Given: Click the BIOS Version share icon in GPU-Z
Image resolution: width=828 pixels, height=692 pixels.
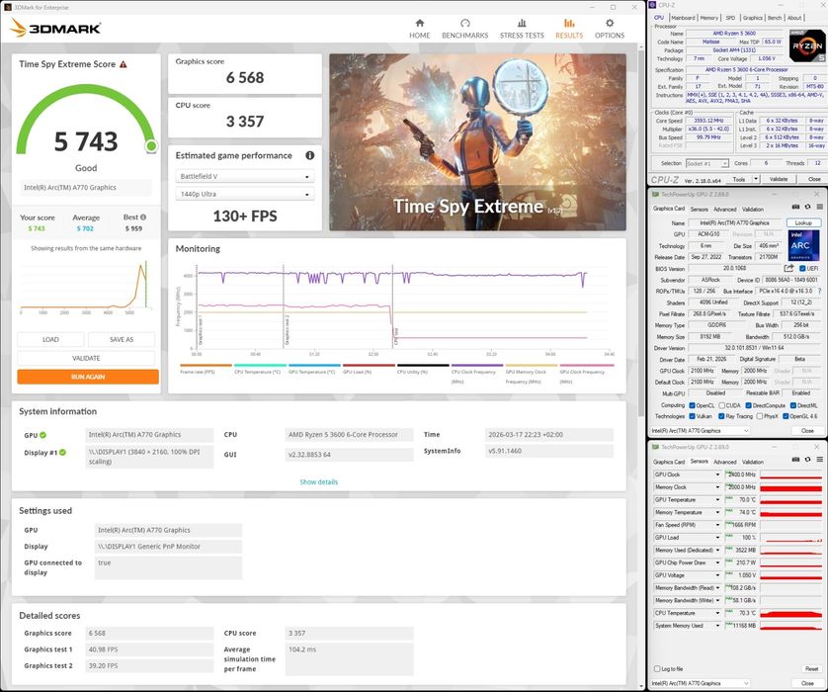Looking at the screenshot, I should click(788, 268).
